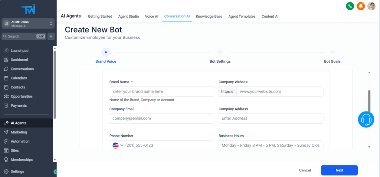Click the ACME Demo account avatar icon

click(x=7, y=23)
